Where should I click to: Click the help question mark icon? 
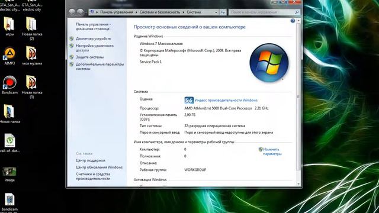[293, 21]
